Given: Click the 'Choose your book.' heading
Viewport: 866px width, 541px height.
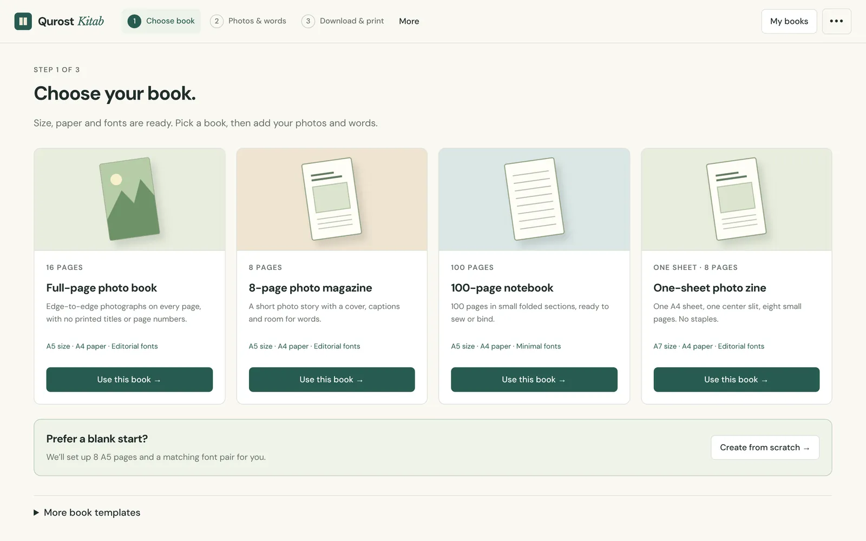Looking at the screenshot, I should tap(115, 94).
